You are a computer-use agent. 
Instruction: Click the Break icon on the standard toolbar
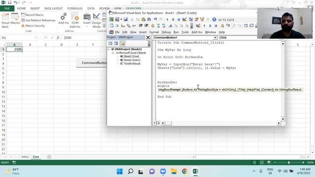[173, 20]
